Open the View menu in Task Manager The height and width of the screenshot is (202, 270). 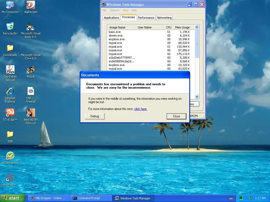pos(125,10)
